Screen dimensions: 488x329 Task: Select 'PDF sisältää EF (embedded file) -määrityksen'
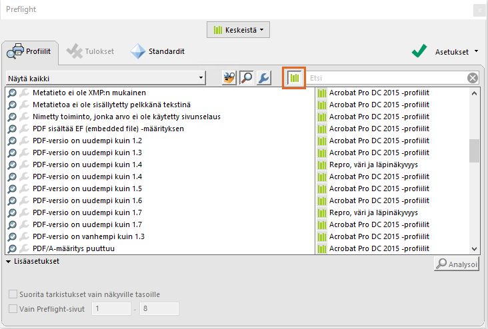point(108,129)
